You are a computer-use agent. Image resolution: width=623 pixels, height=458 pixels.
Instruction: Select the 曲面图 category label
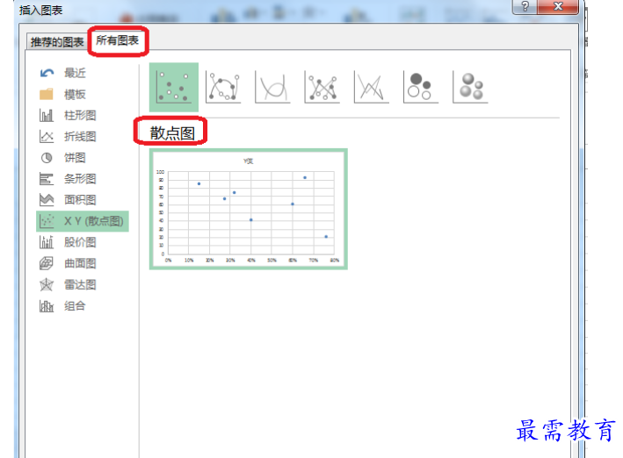coord(80,263)
